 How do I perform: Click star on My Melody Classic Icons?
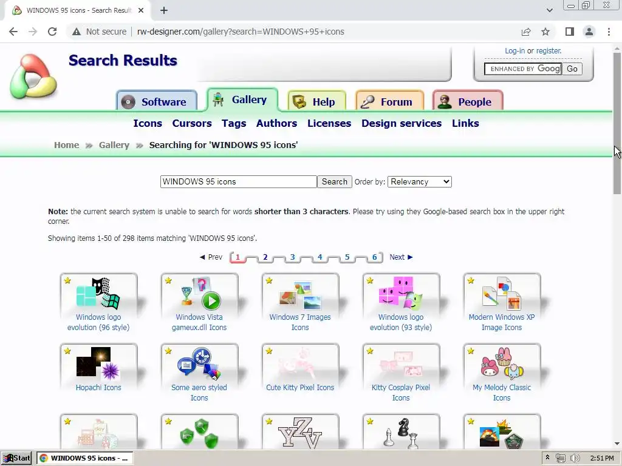471,351
